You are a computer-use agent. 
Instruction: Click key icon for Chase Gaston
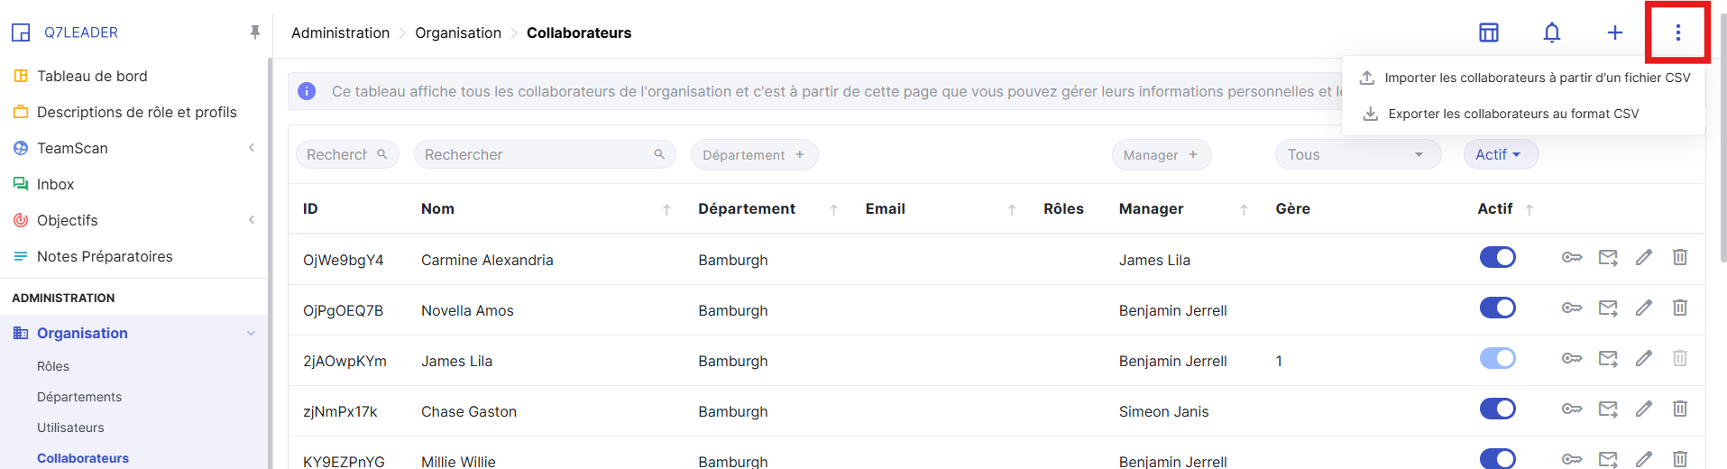tap(1571, 409)
